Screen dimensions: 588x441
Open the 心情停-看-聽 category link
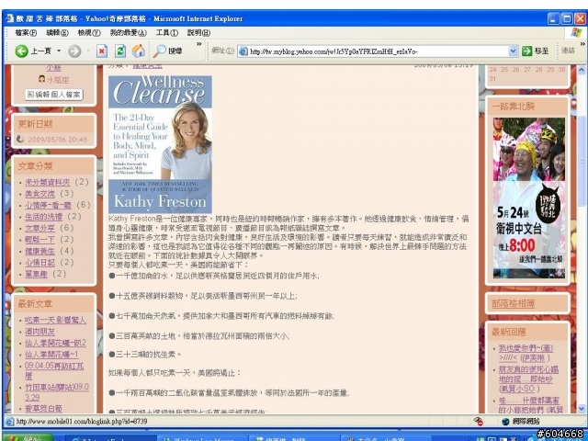48,205
